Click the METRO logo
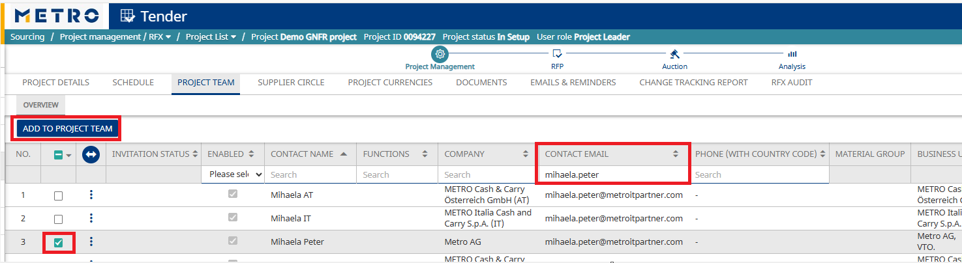962x263 pixels. pos(57,16)
